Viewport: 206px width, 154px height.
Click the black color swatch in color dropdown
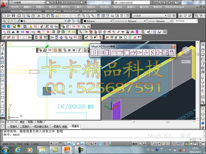(x=85, y=21)
